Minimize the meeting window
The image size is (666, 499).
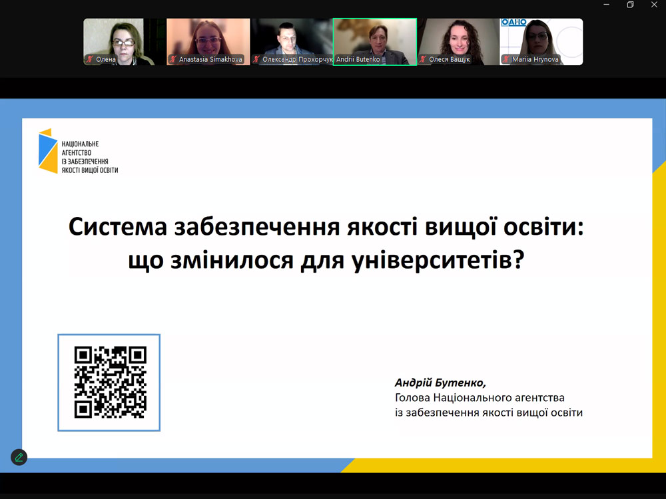(x=606, y=5)
